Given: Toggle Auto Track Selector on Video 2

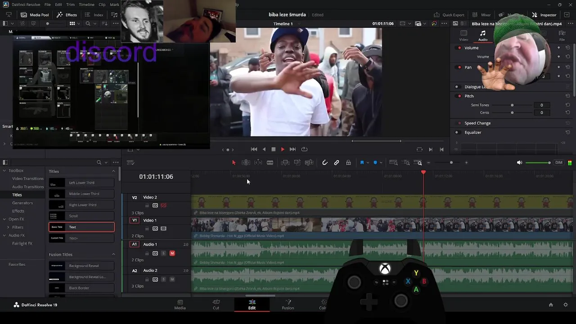Looking at the screenshot, I should coord(155,205).
